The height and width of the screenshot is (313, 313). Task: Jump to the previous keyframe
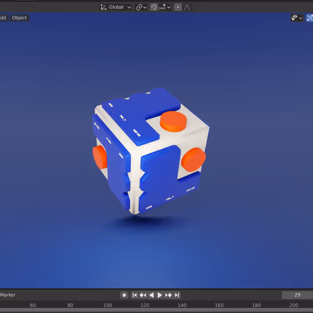[x=143, y=295]
